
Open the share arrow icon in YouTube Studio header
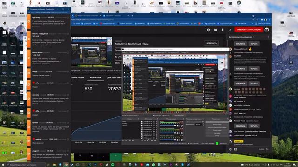point(230,30)
